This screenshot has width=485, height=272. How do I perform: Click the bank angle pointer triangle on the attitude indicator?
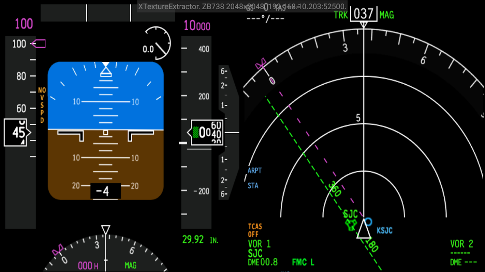tap(106, 65)
